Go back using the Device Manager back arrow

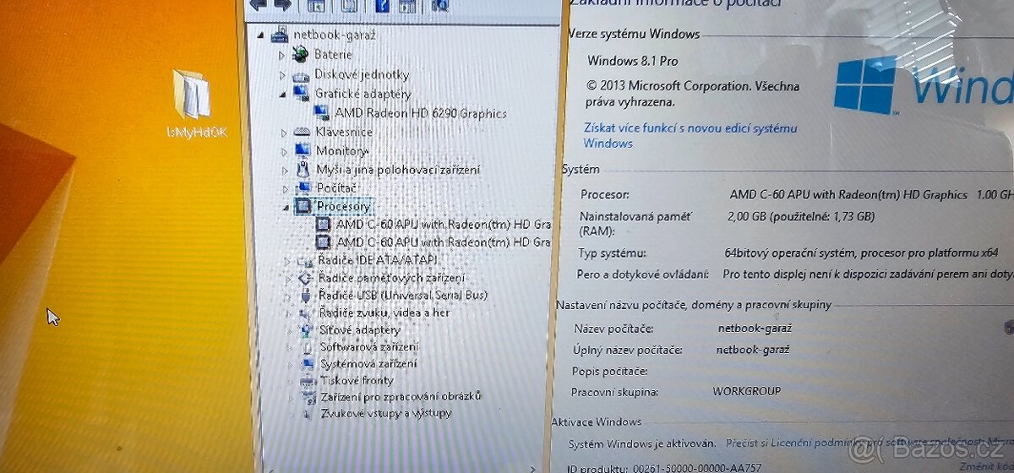(257, 3)
